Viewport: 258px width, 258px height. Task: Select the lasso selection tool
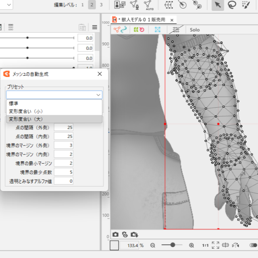pos(231,5)
